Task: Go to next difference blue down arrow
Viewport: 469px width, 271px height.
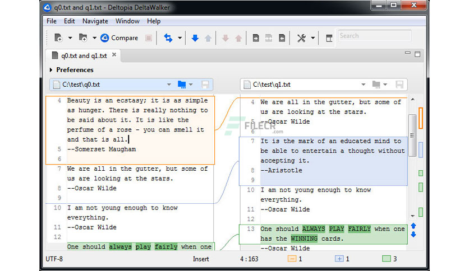Action: pos(195,38)
